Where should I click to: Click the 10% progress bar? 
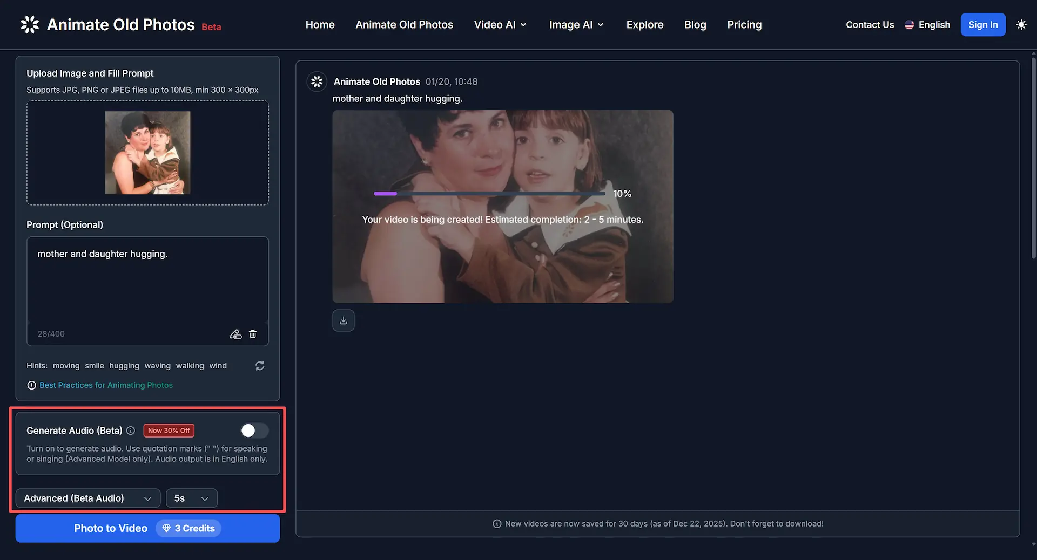coord(489,193)
